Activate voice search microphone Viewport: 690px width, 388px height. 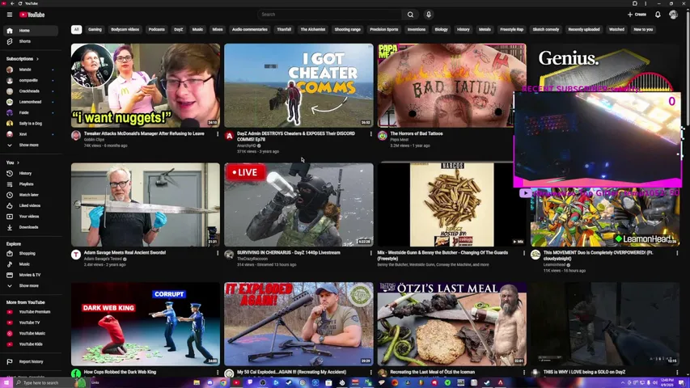[429, 15]
